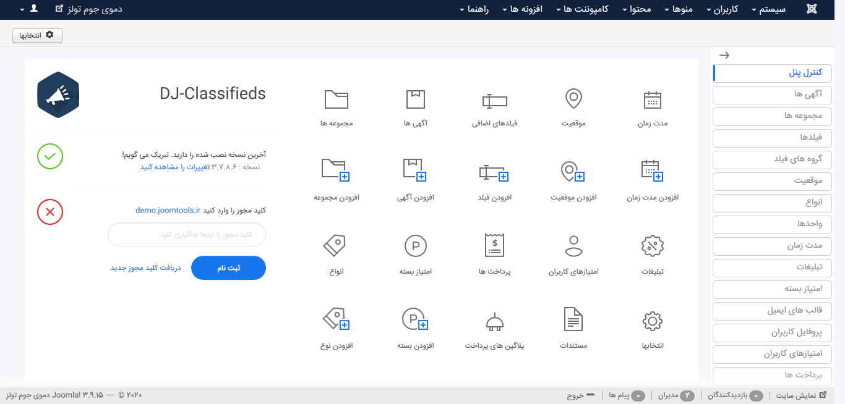Click the license key input field
The width and height of the screenshot is (845, 404).
click(187, 235)
